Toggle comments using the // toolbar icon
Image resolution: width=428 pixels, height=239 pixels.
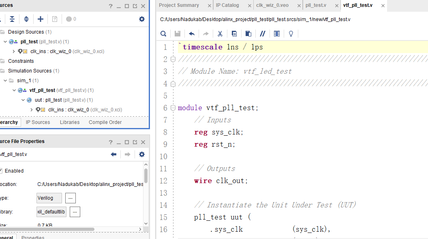263,34
